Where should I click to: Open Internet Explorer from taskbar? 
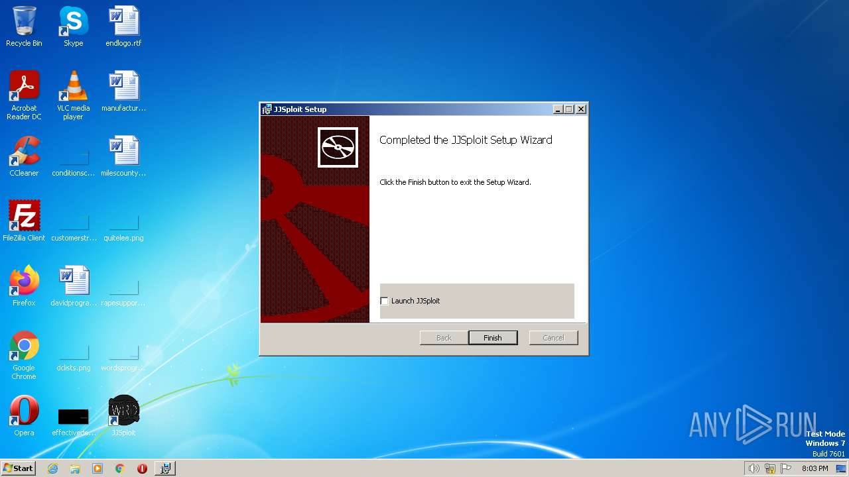52,468
